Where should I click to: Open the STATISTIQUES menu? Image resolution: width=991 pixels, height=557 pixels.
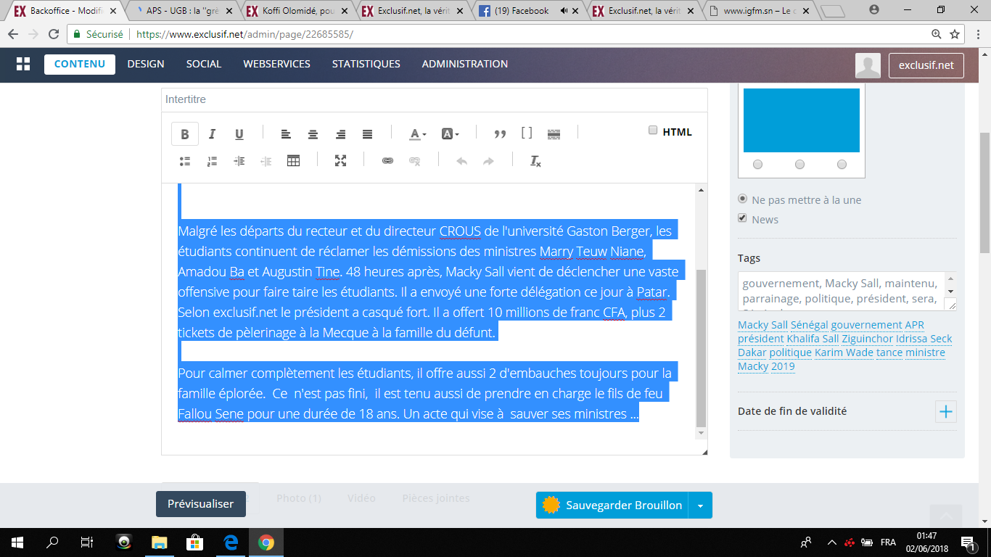coord(366,64)
